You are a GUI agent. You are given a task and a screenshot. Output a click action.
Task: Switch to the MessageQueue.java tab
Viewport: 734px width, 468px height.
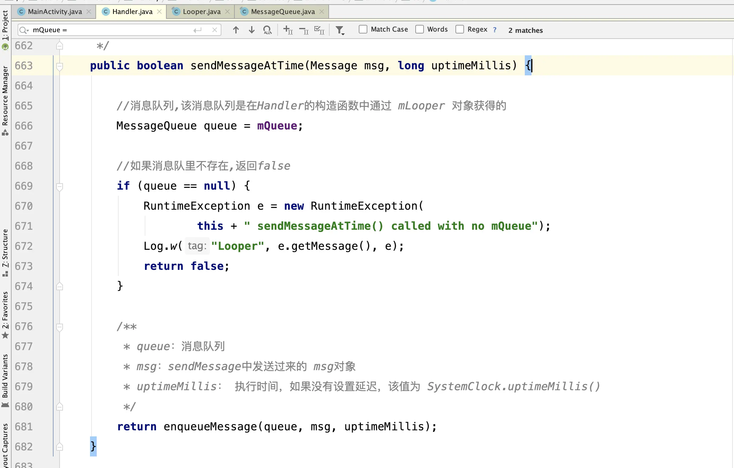pos(282,12)
